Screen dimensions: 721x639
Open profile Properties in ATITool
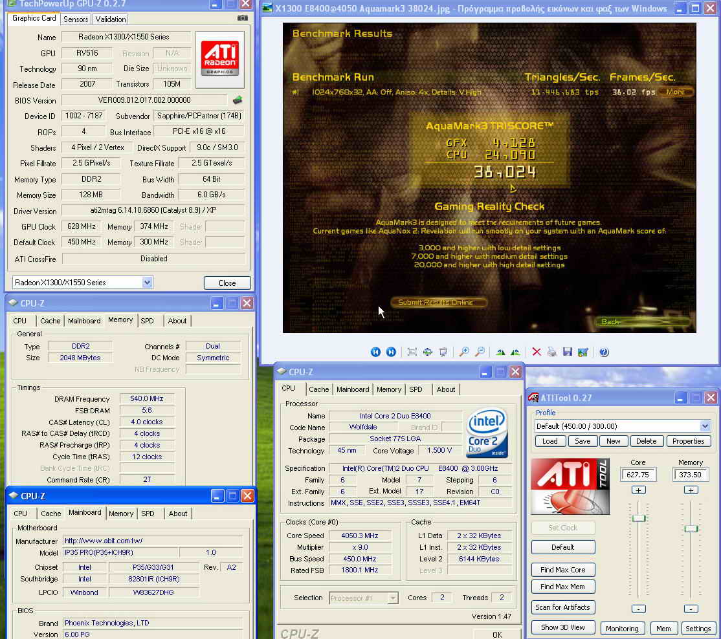tap(689, 441)
